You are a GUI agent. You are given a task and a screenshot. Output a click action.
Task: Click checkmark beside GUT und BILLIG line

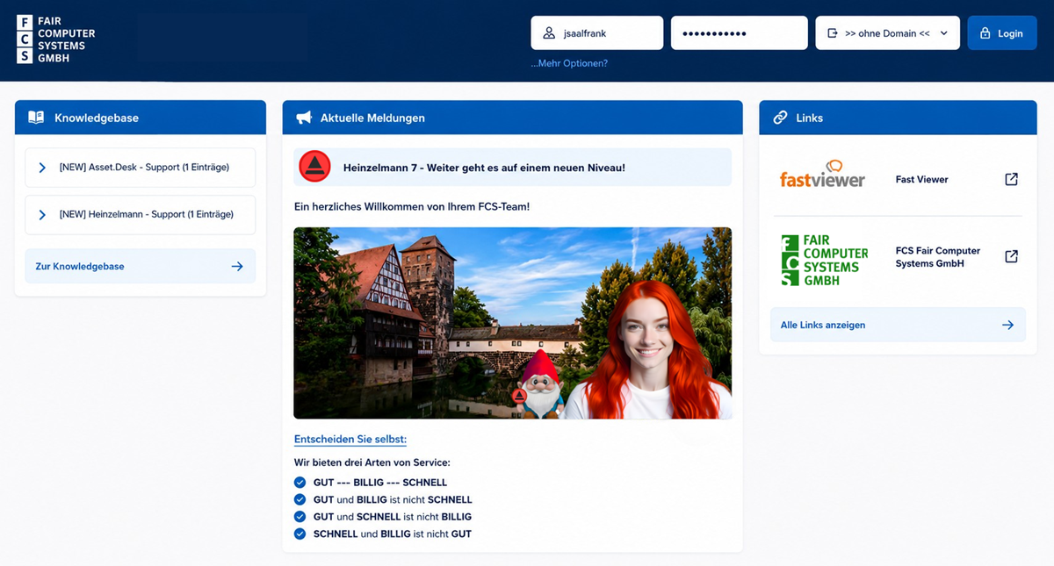300,499
